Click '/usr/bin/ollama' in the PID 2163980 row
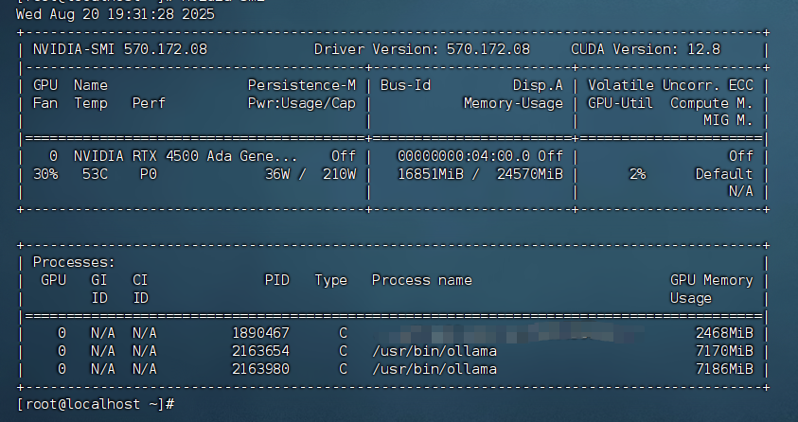Image resolution: width=798 pixels, height=422 pixels. coord(434,369)
